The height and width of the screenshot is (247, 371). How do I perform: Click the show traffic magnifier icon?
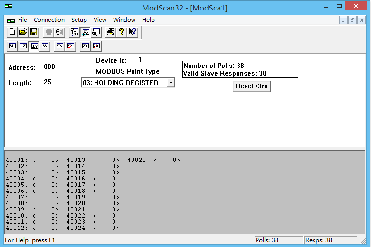pos(96,32)
